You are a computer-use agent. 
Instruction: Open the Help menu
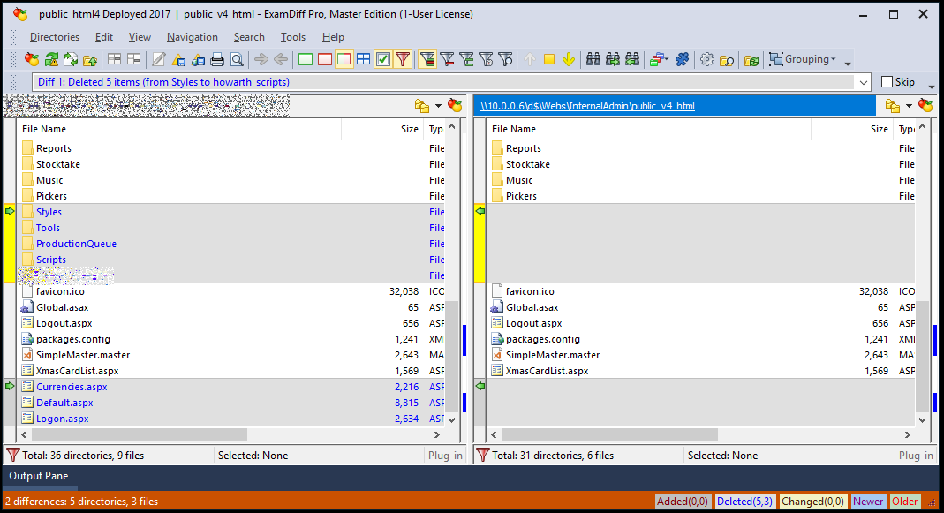333,37
